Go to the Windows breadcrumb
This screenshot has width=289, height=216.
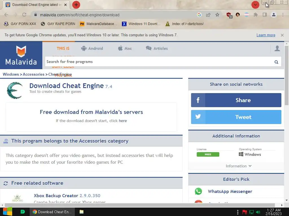pos(11,74)
